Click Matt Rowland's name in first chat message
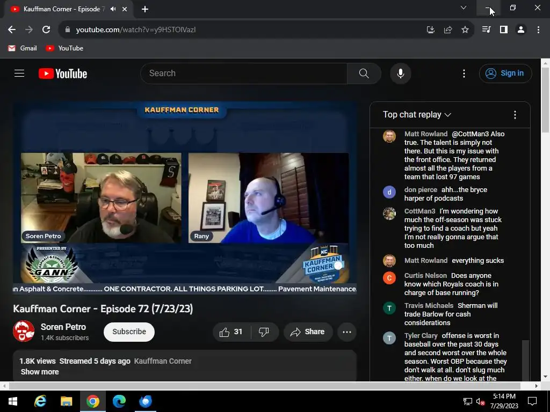The width and height of the screenshot is (550, 412). [x=426, y=134]
